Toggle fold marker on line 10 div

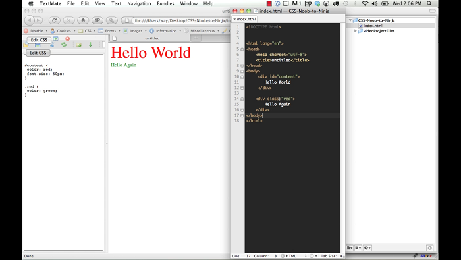242,76
